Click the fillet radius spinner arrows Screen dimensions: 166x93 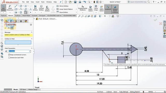[31, 51]
